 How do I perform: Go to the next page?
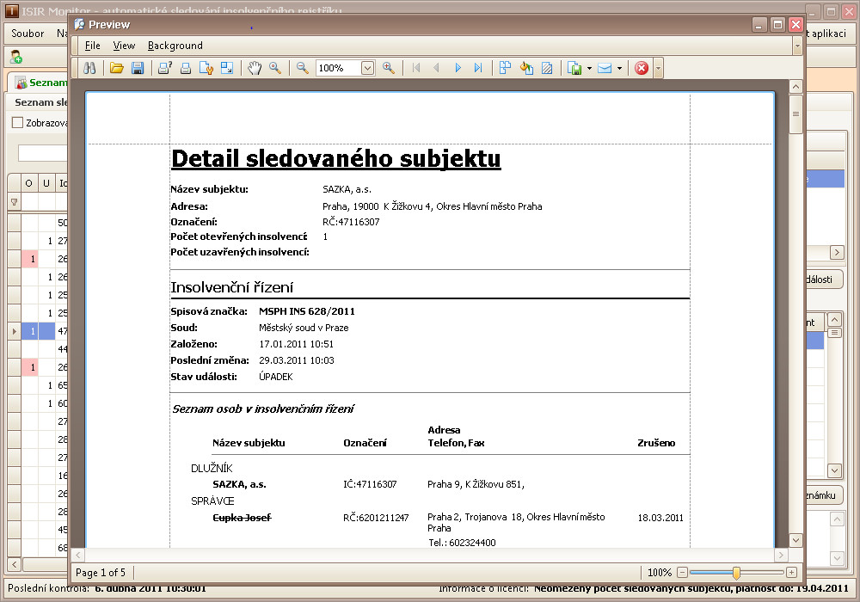(x=458, y=68)
